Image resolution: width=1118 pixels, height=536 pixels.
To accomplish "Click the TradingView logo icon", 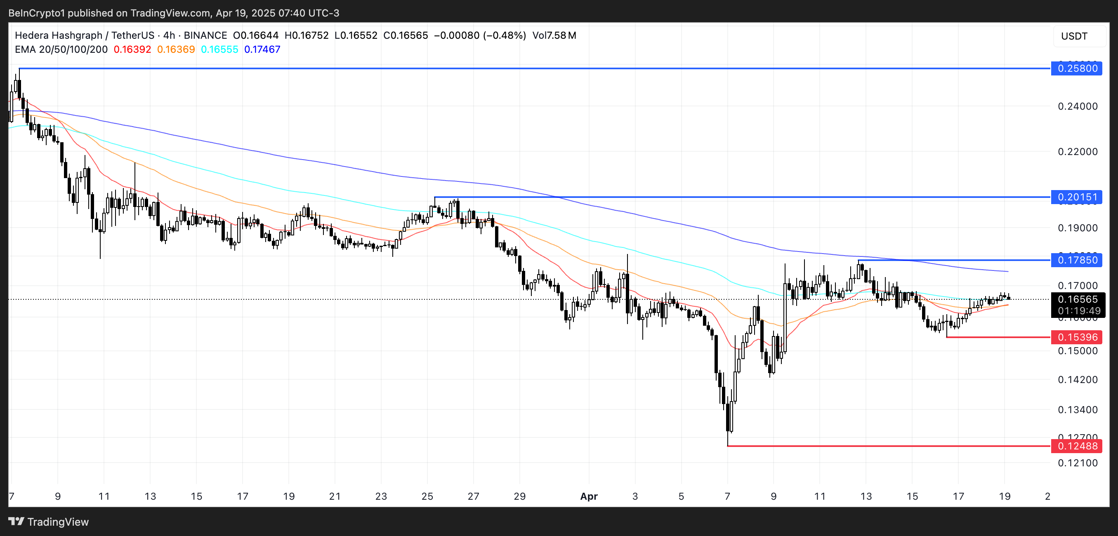I will [16, 521].
